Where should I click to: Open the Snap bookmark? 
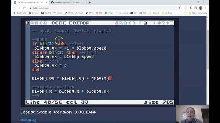tap(79, 13)
